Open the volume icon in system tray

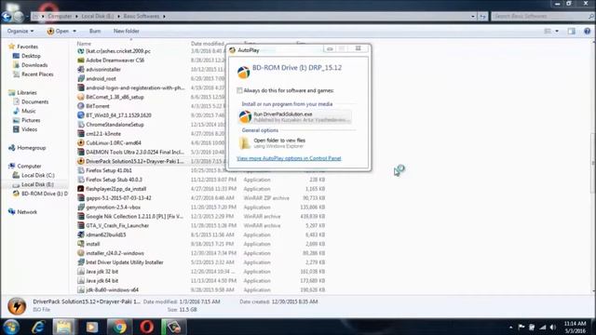(x=553, y=327)
